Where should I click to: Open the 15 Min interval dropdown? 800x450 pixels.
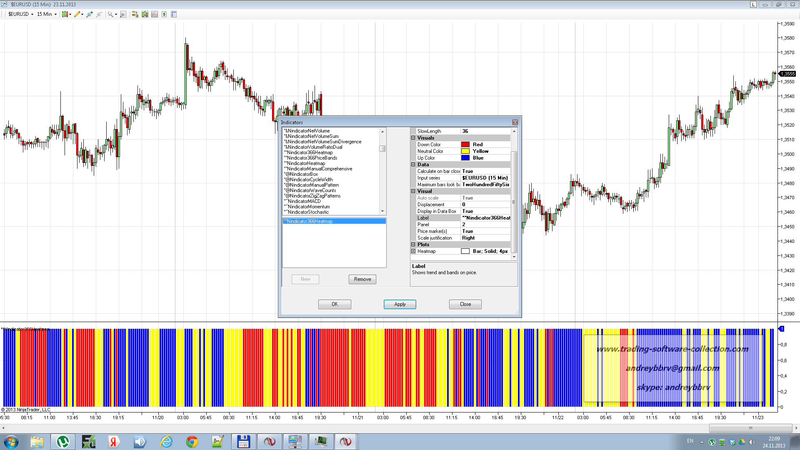click(47, 14)
